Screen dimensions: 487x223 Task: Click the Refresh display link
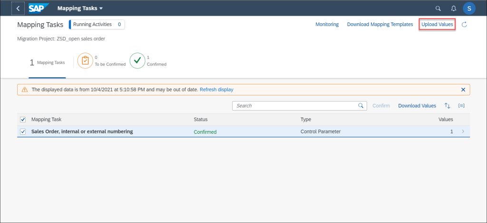[x=216, y=90]
